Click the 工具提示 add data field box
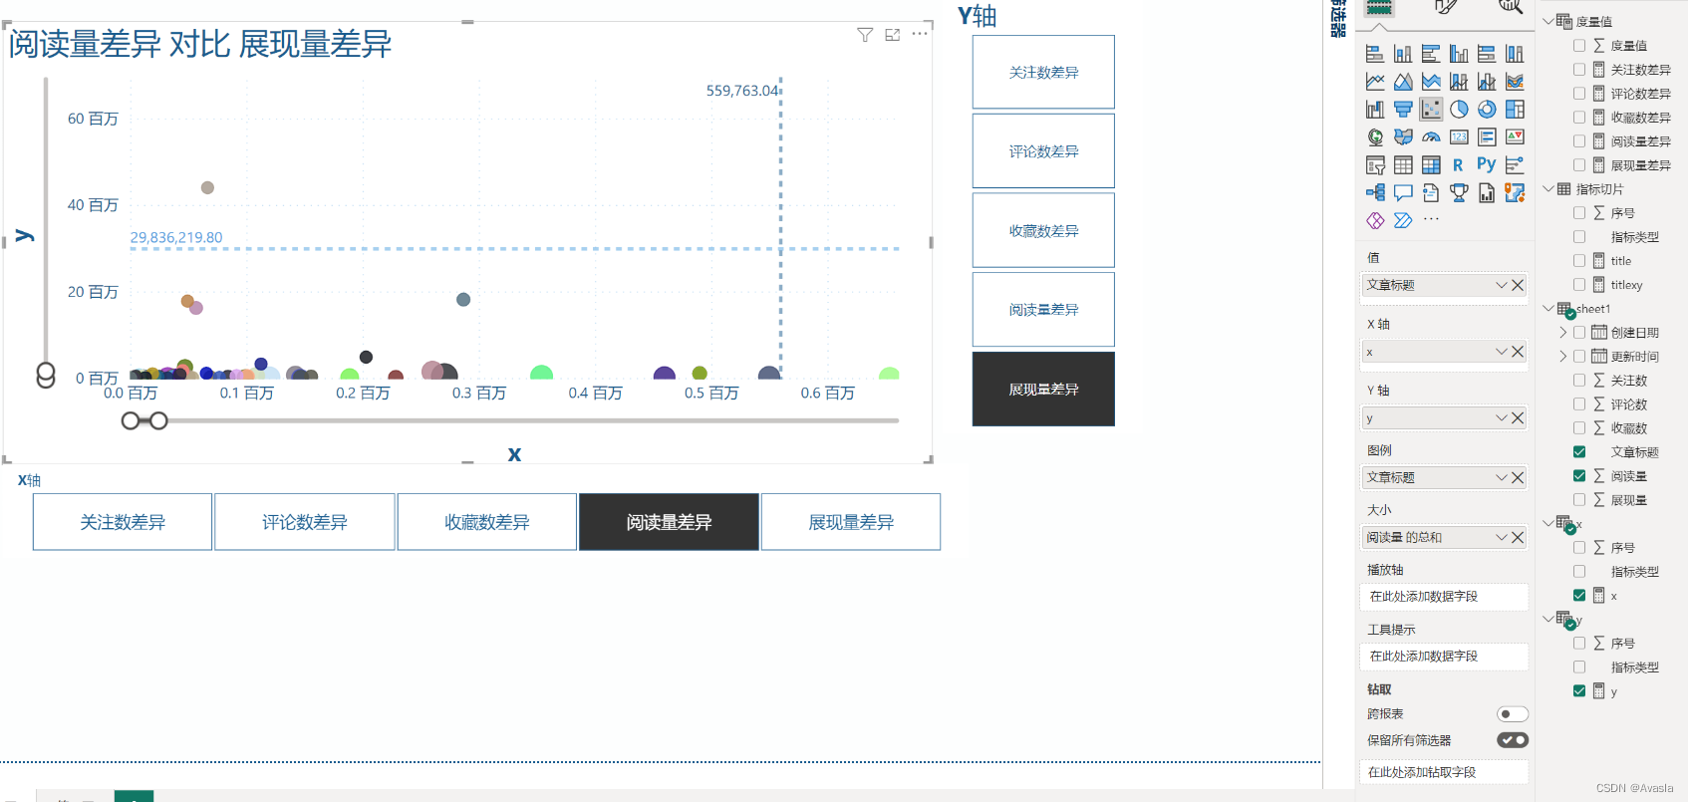Viewport: 1688px width, 802px height. click(1443, 657)
